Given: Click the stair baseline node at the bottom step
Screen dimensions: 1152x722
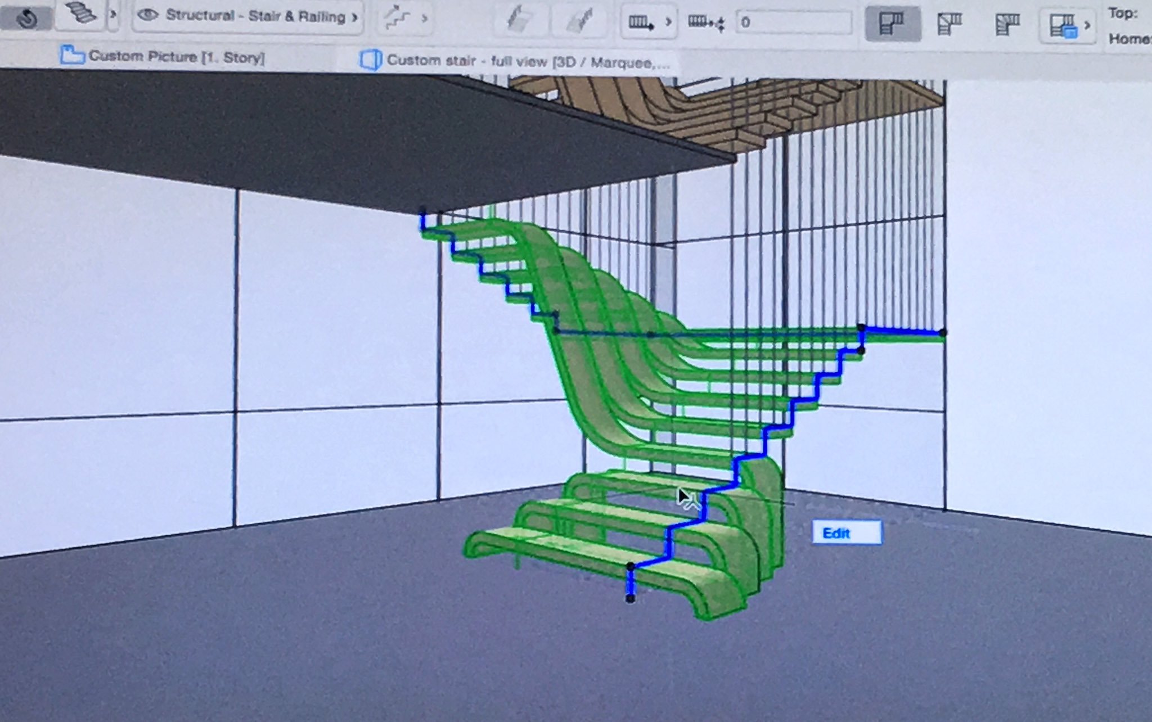Looking at the screenshot, I should pyautogui.click(x=631, y=566).
